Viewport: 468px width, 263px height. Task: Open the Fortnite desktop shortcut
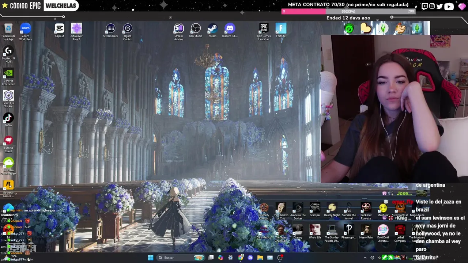click(281, 30)
